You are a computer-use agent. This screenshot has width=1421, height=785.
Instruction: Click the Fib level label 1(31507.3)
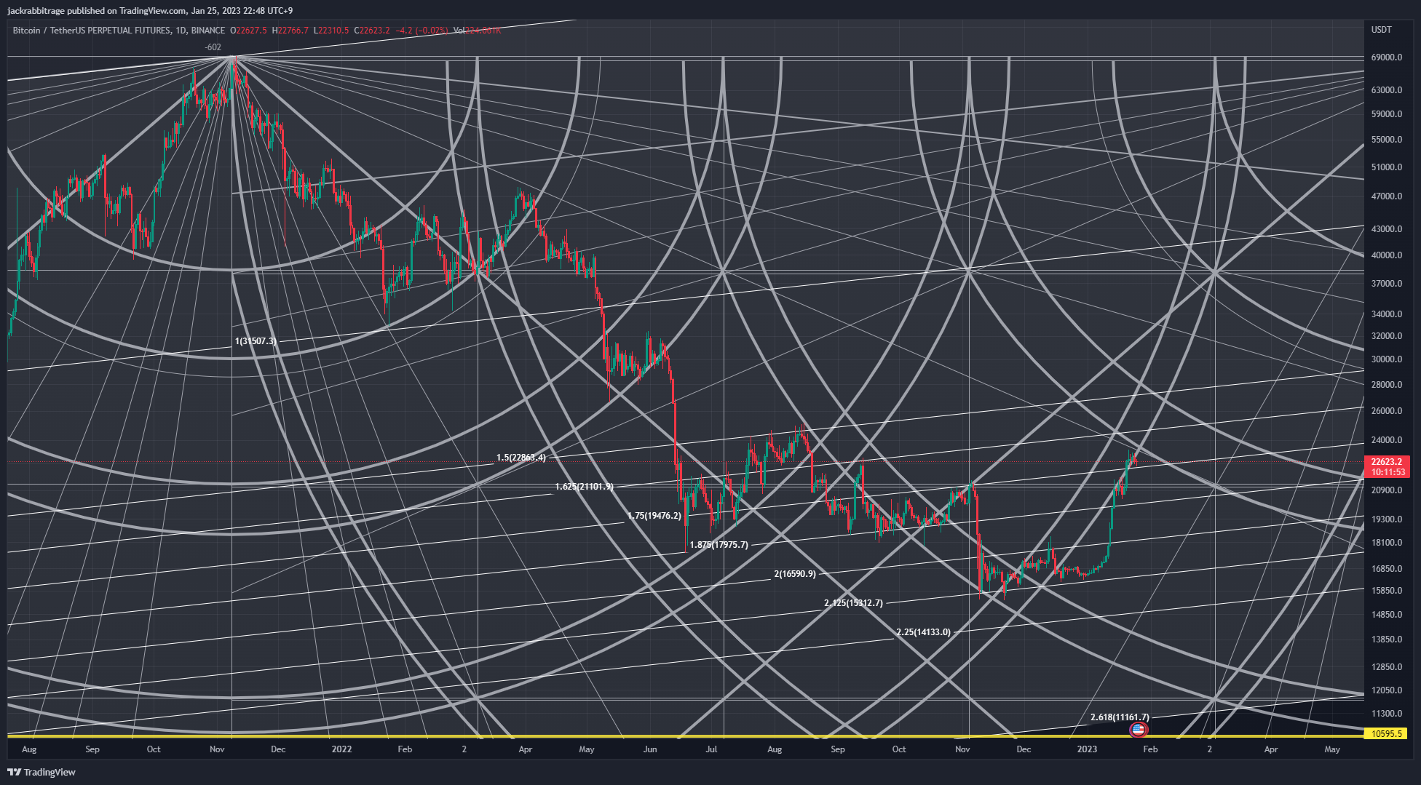pyautogui.click(x=256, y=341)
